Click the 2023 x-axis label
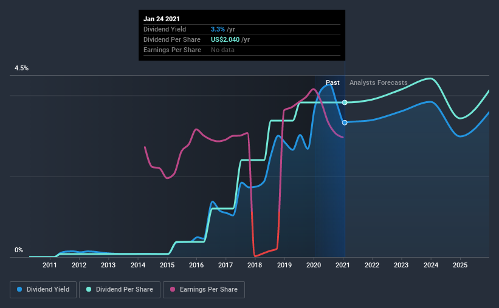This screenshot has width=499, height=308. tap(401, 265)
